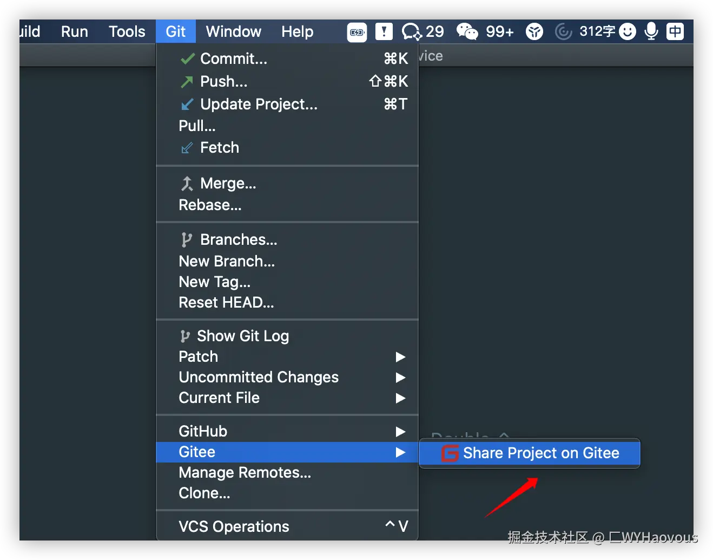Click the Branches icon
Viewport: 713px width, 560px height.
(x=187, y=240)
